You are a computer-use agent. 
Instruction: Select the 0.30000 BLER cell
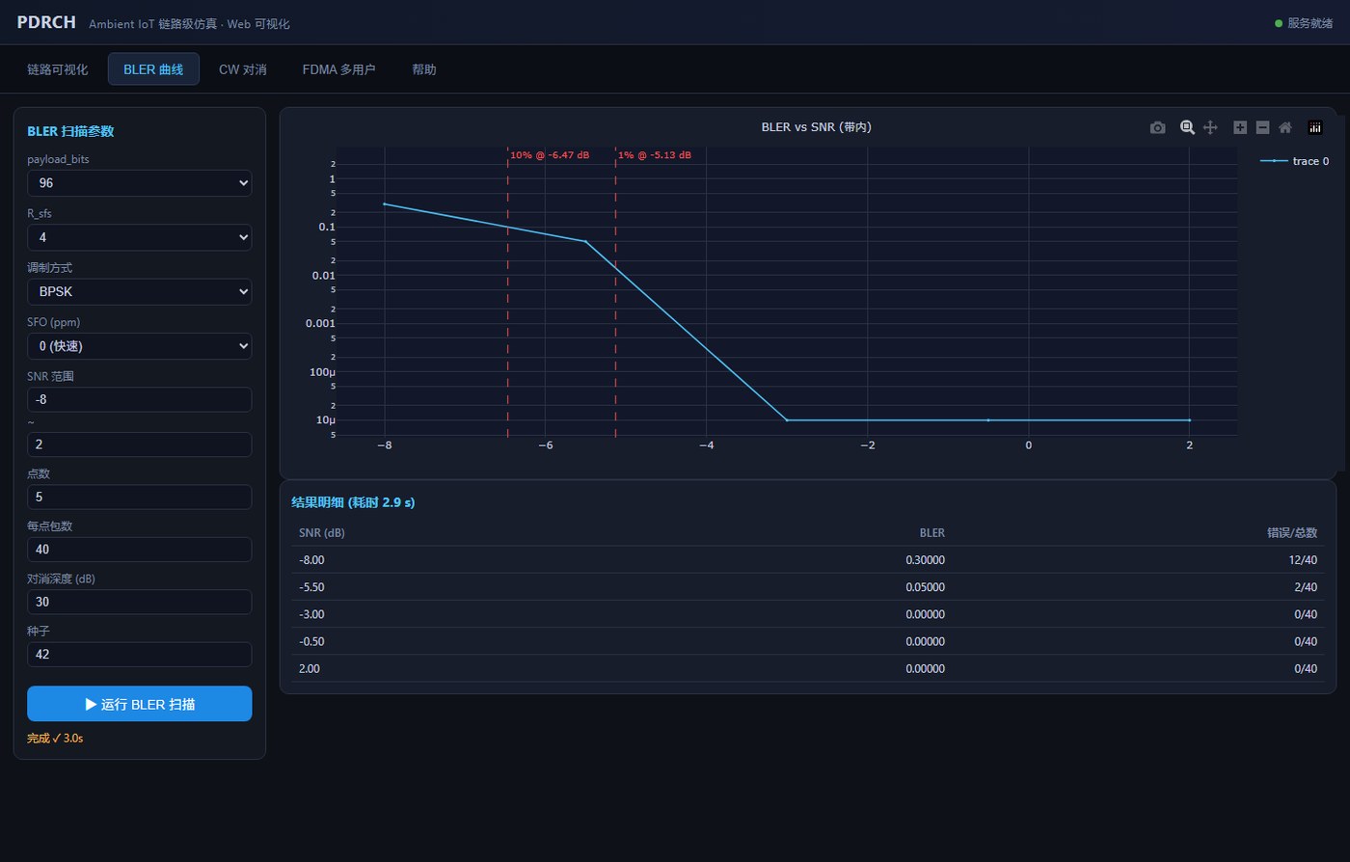pyautogui.click(x=925, y=560)
